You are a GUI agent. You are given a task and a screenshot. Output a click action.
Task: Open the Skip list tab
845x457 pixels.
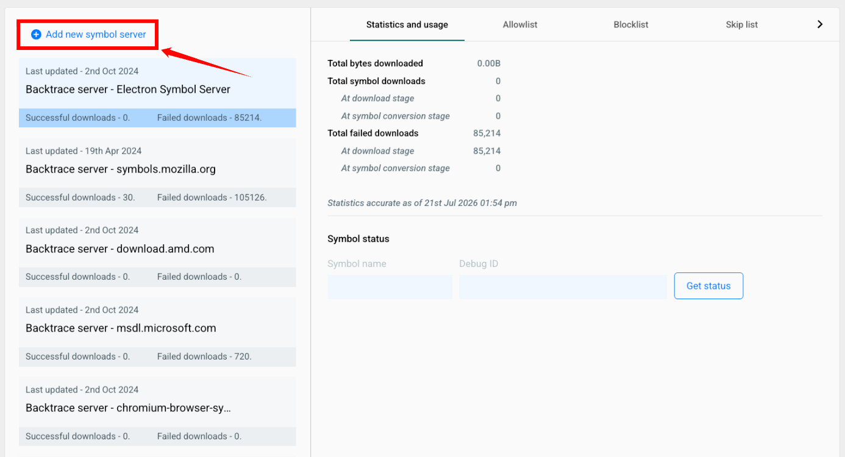[742, 25]
